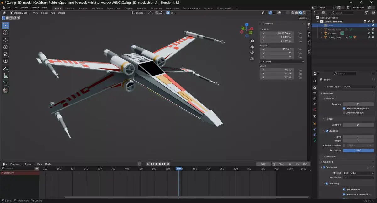Toggle the Shadows checkbox
This screenshot has height=203, width=377.
click(x=327, y=131)
